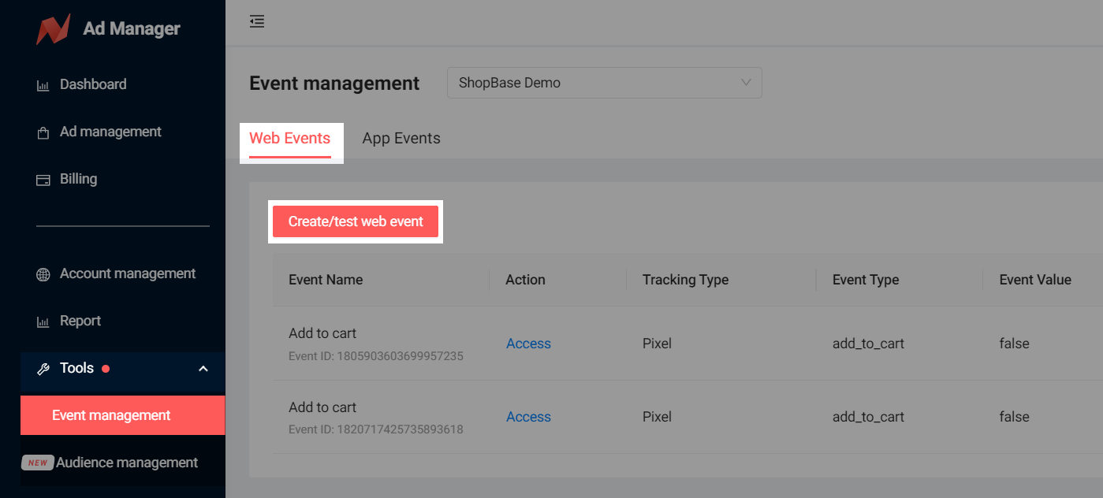1103x498 pixels.
Task: Switch to the App Events tab
Action: click(401, 139)
